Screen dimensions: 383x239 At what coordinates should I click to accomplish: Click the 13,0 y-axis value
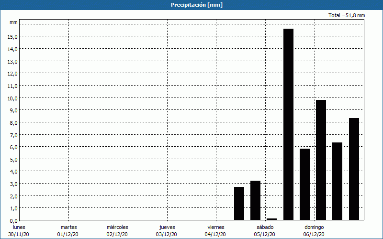click(12, 61)
